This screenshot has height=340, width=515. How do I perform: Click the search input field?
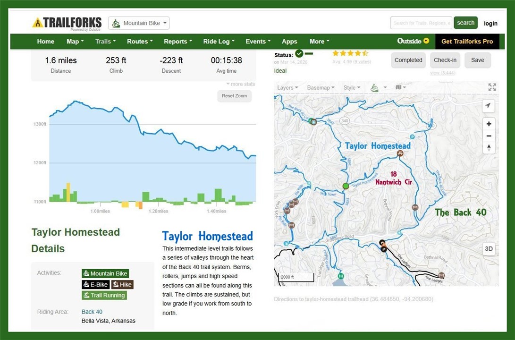[x=421, y=23]
